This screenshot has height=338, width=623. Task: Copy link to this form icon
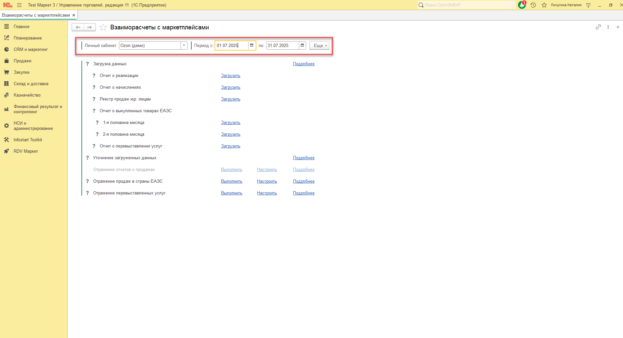coord(598,27)
